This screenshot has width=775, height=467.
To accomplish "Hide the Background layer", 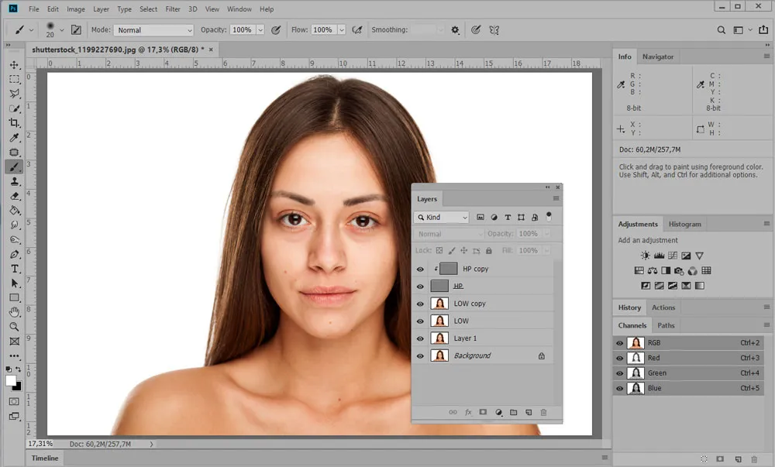I will coord(420,356).
